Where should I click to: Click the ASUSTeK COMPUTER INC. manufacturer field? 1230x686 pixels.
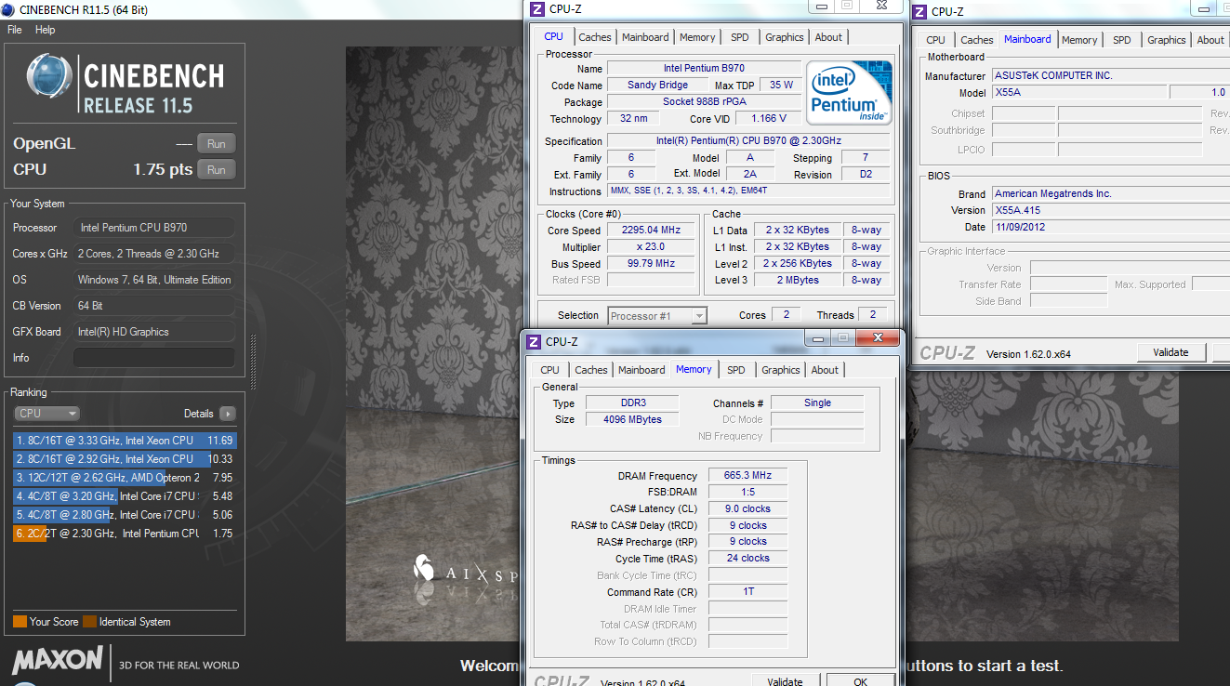click(x=1111, y=75)
